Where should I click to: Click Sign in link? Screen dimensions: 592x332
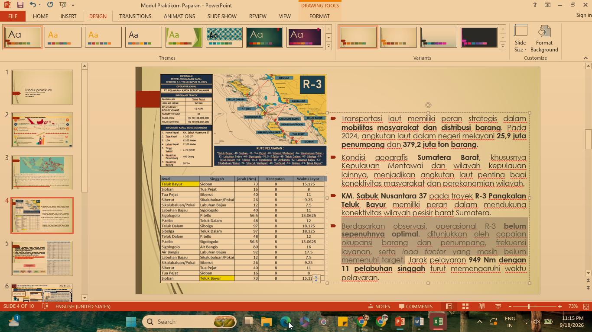coord(584,15)
